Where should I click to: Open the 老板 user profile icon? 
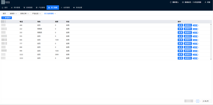205,2
